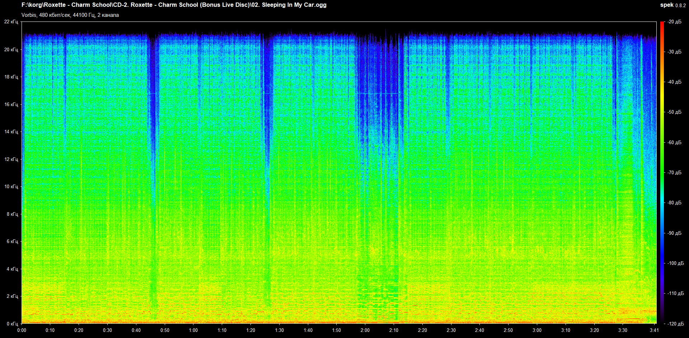Click the 22 кГц frequency axis label
Screen dimensions: 689x338
click(11, 22)
